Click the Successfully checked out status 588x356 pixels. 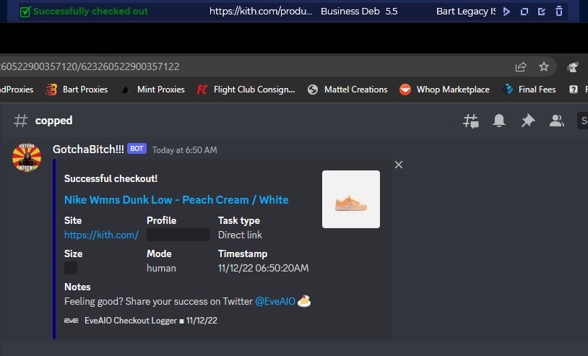point(90,12)
